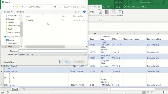Open the Save as type dropdown
Image resolution: width=168 pixels, height=94 pixels.
86,54
